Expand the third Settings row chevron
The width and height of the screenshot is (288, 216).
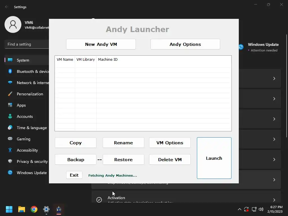[x=274, y=119]
